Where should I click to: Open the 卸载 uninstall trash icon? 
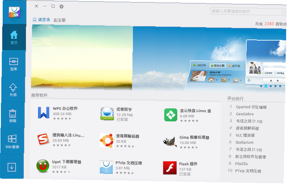point(13,113)
